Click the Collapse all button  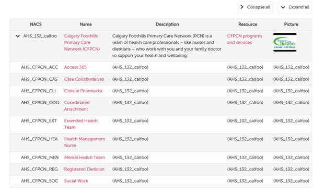[255, 7]
